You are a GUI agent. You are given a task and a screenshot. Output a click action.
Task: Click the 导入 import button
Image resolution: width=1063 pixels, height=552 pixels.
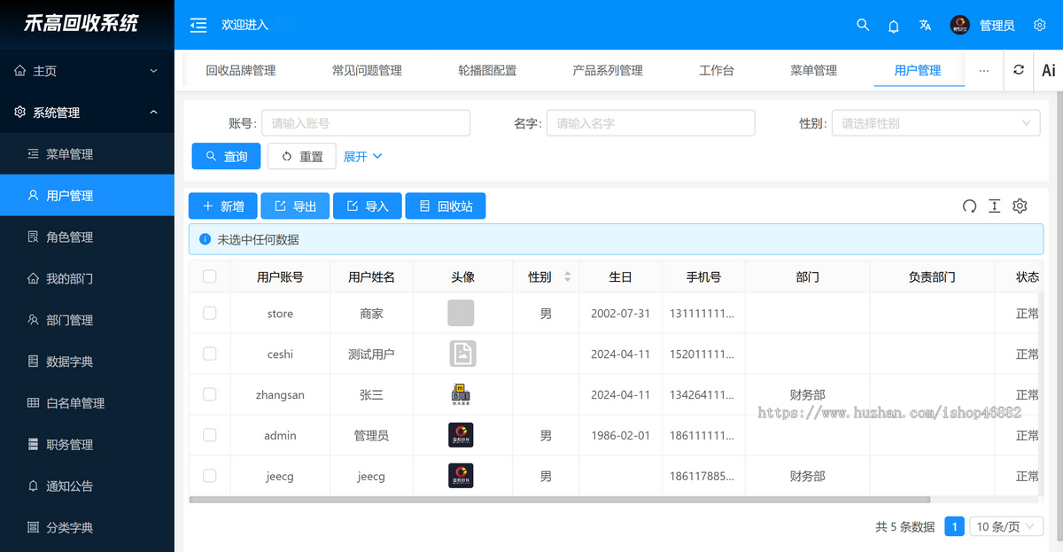[x=368, y=206]
